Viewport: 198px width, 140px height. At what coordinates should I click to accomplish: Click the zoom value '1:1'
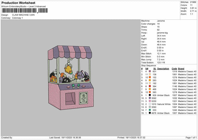(191, 14)
